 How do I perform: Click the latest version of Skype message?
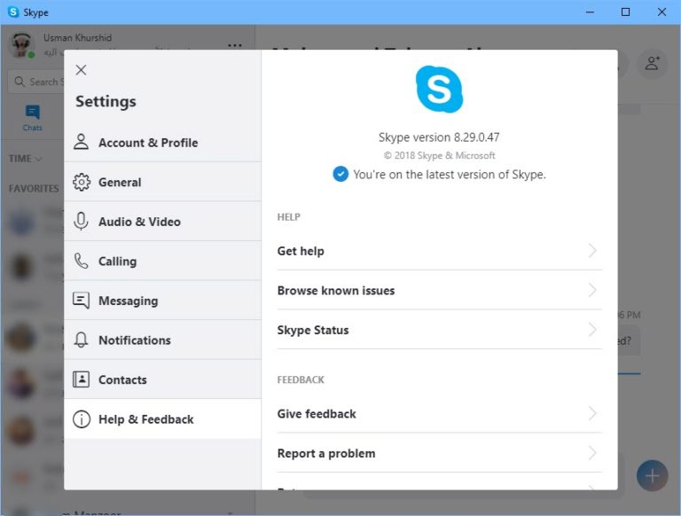click(x=450, y=174)
